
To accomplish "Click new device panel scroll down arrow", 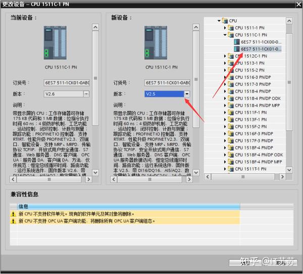I will tap(196, 172).
